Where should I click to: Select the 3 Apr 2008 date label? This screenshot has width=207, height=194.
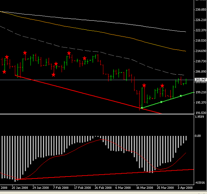[x=185, y=188]
